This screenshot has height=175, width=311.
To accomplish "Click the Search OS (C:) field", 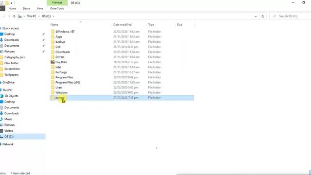I will tap(290, 16).
